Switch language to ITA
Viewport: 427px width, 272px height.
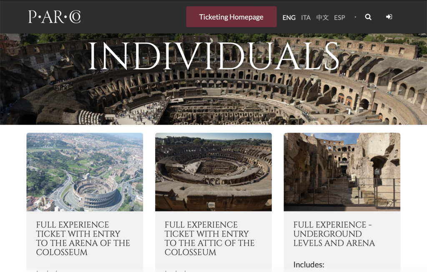coord(306,18)
